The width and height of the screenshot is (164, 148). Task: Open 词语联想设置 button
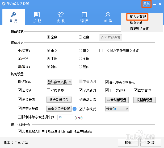point(59,100)
